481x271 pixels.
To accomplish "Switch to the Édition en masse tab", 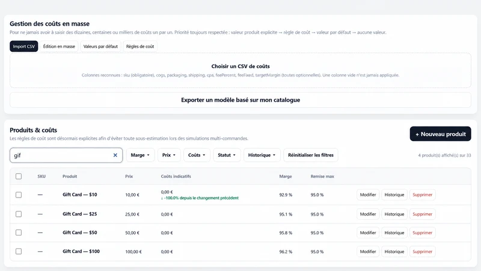I will [x=59, y=46].
